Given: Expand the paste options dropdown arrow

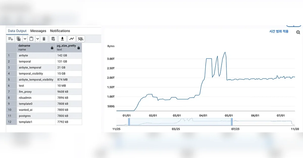Looking at the screenshot, I should pos(38,39).
